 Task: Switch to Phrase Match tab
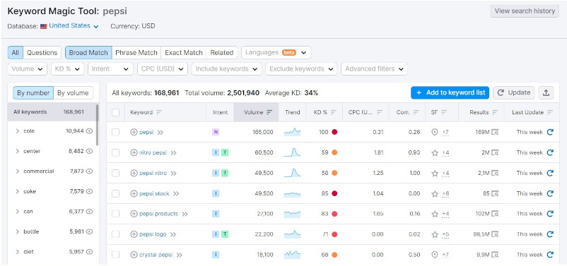coord(136,53)
